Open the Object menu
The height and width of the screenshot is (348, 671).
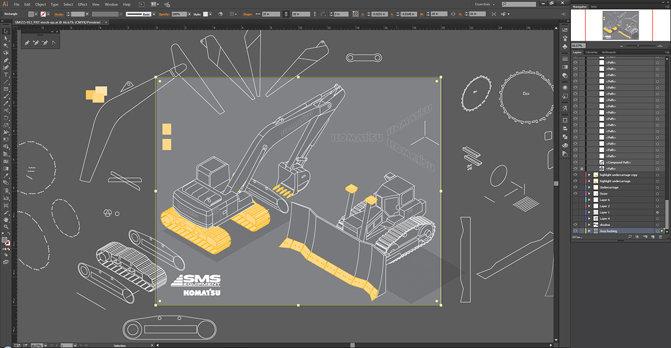click(40, 4)
